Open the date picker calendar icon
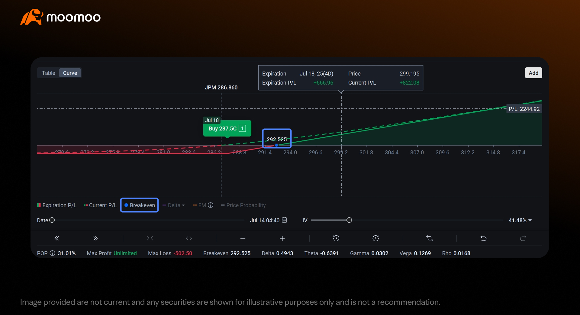The image size is (580, 315). [284, 220]
